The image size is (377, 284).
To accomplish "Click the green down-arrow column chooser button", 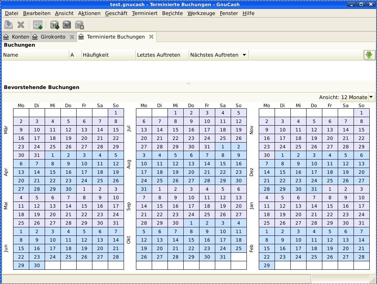I will pyautogui.click(x=369, y=55).
